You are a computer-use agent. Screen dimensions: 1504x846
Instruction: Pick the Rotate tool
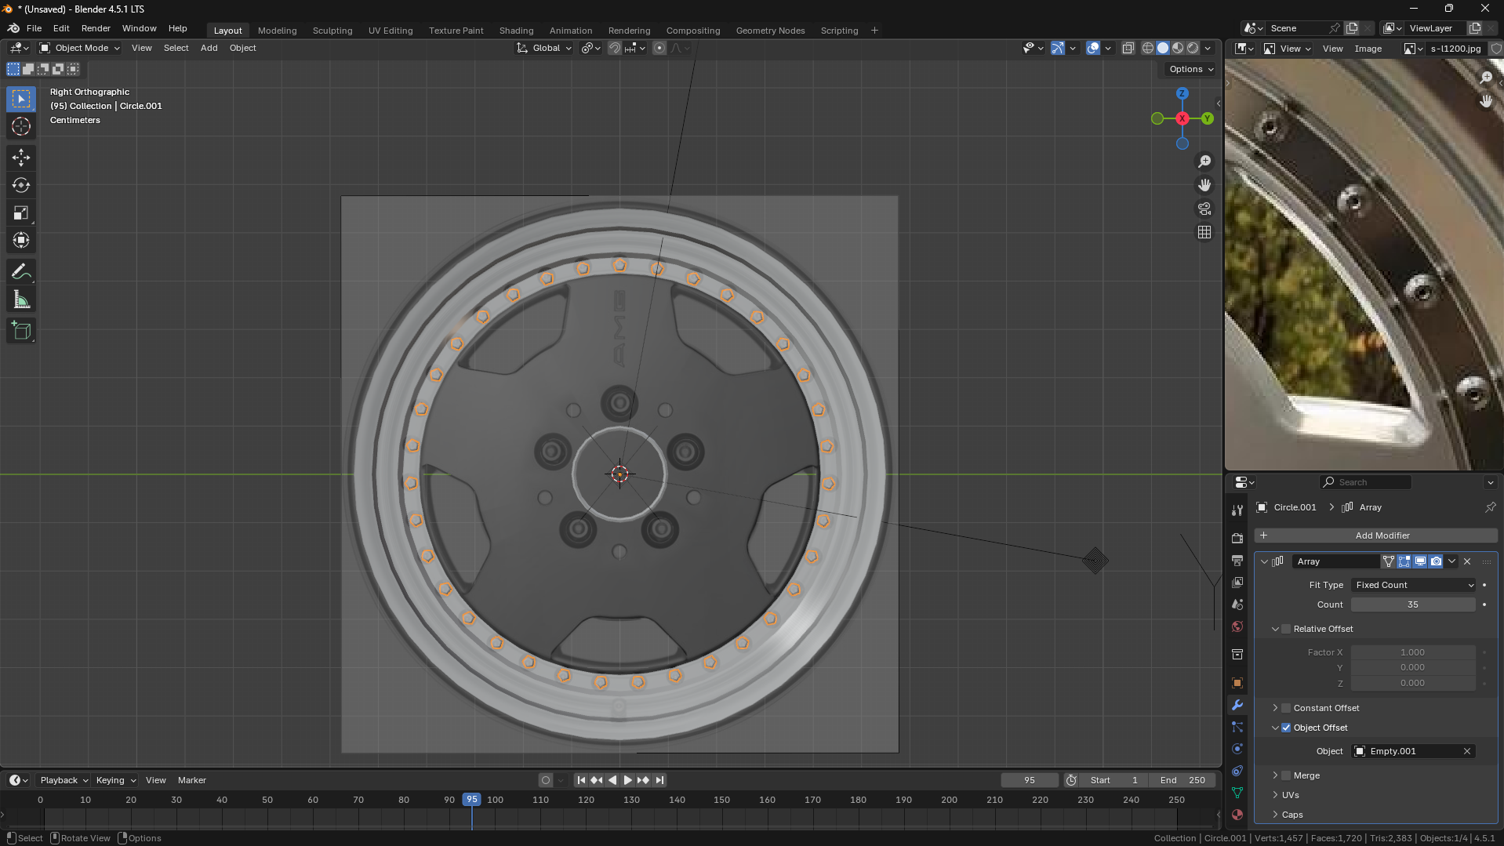pos(21,185)
